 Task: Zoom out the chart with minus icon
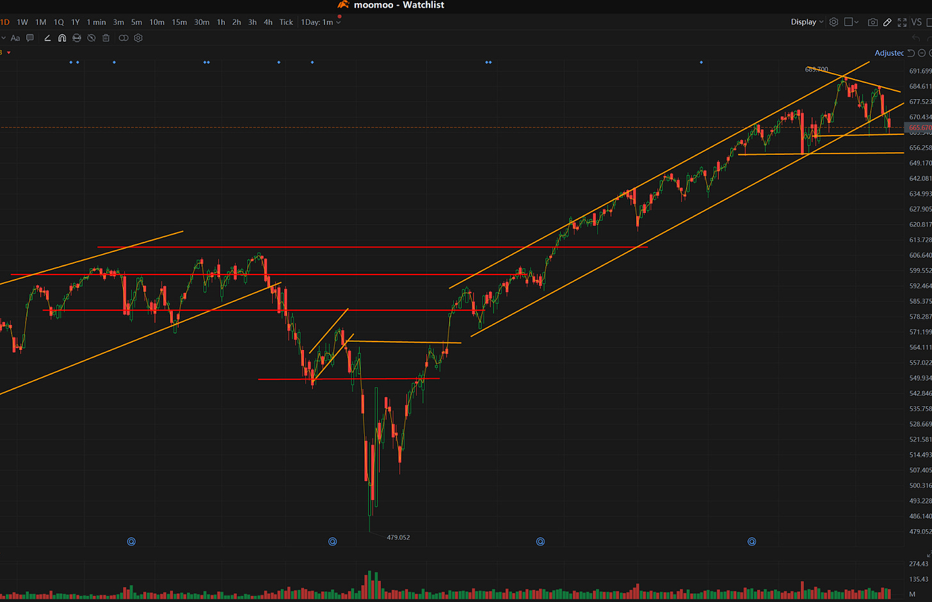coord(922,53)
